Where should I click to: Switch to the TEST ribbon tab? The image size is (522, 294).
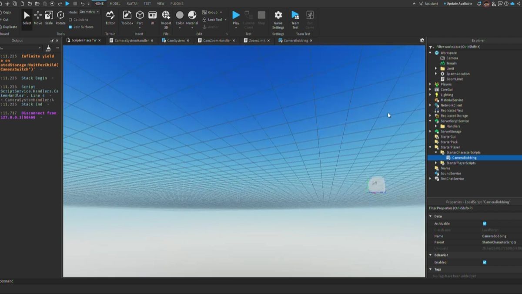pos(147,3)
